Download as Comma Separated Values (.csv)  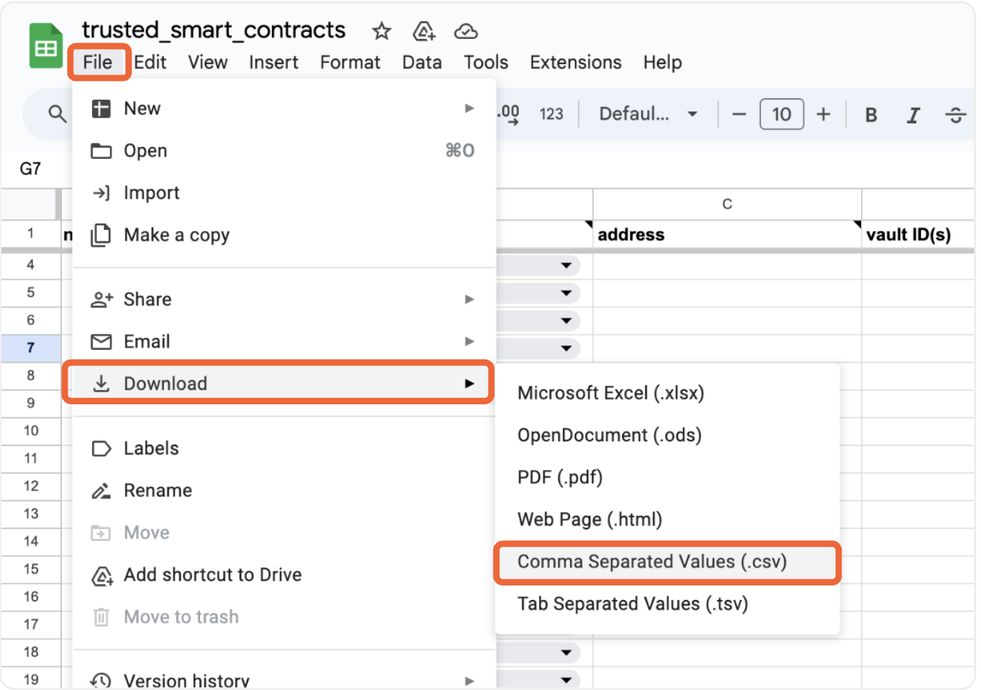[x=667, y=562]
